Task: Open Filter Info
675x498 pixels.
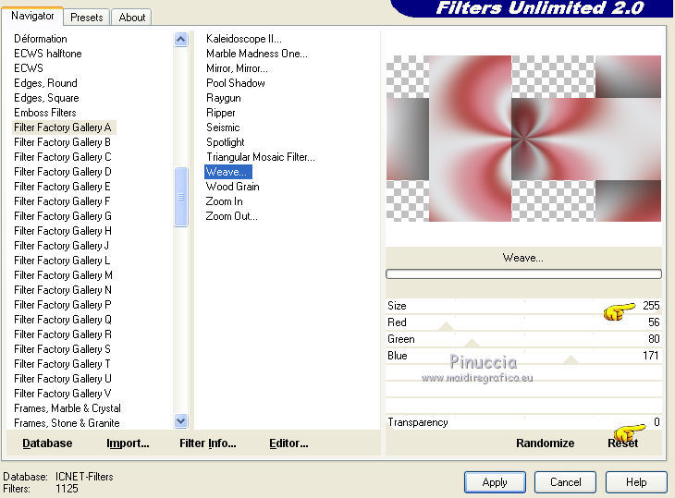Action: click(207, 443)
